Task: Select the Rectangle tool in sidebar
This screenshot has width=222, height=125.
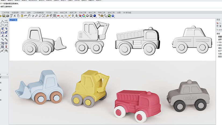Action: [6, 25]
